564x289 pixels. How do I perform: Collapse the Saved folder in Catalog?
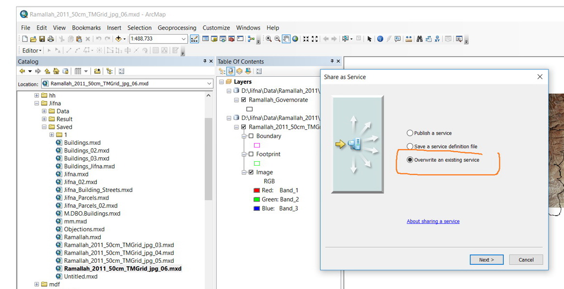44,127
